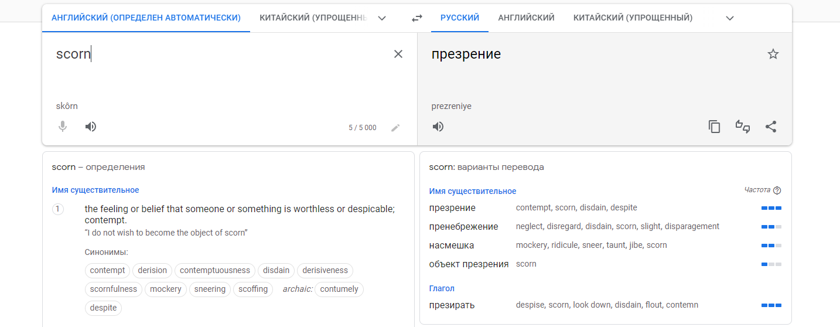
Task: Save translation with the star icon
Action: tap(773, 54)
